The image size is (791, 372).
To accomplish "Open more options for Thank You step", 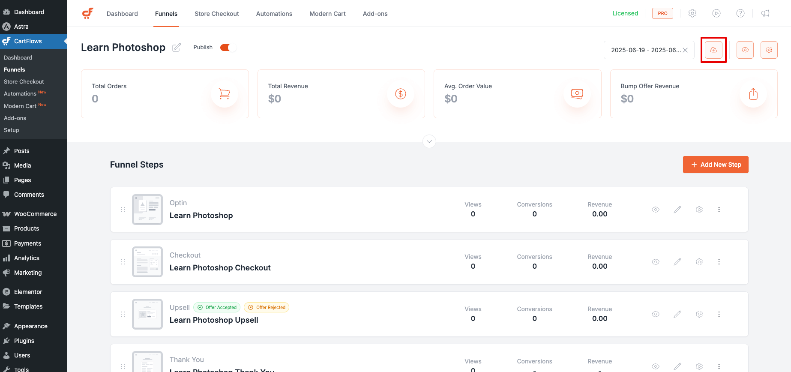I will coord(719,366).
